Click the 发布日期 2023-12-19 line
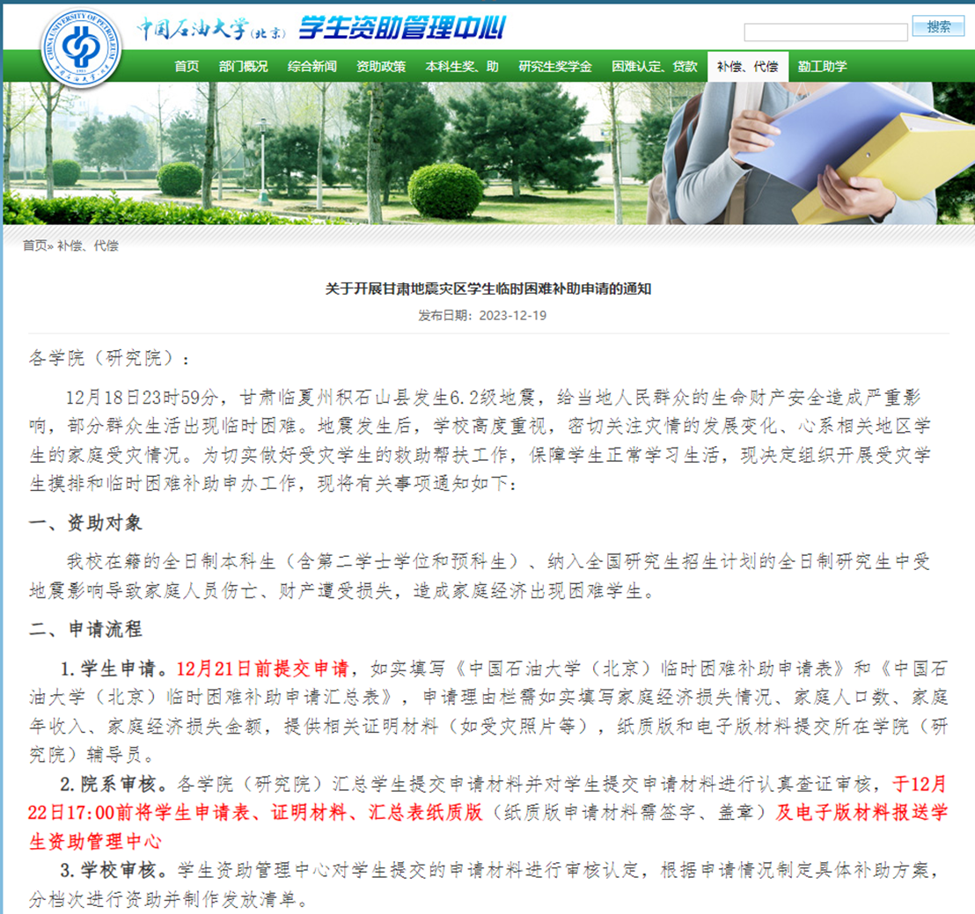The image size is (975, 914). (482, 315)
